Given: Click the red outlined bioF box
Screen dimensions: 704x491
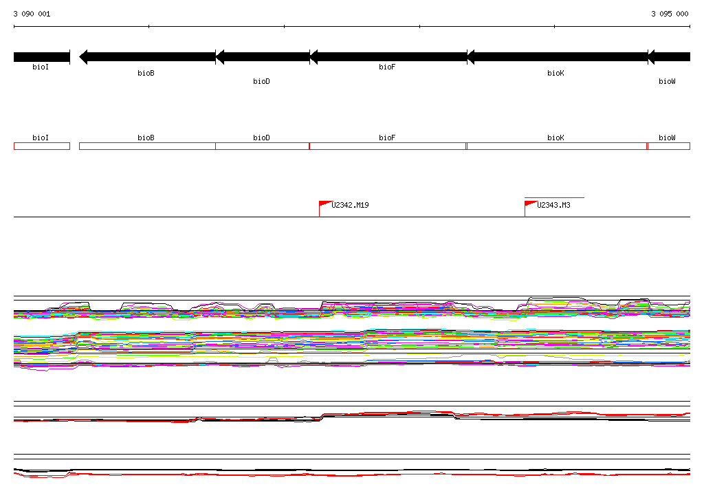Looking at the screenshot, I should [388, 146].
